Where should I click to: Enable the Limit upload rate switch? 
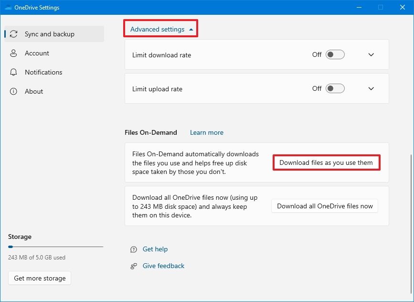pyautogui.click(x=335, y=88)
